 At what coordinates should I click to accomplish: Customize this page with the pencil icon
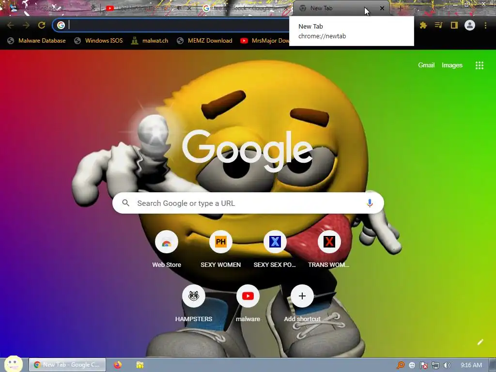(480, 342)
